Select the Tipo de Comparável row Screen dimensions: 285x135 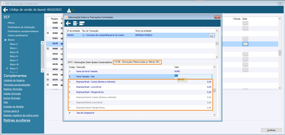pos(140,113)
